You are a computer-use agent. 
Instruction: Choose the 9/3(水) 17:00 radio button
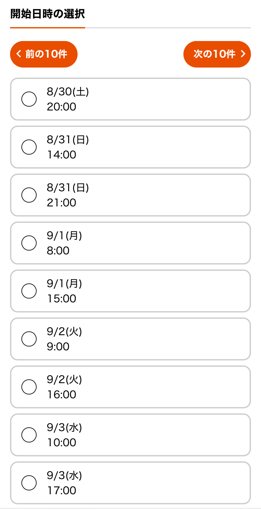click(x=29, y=483)
